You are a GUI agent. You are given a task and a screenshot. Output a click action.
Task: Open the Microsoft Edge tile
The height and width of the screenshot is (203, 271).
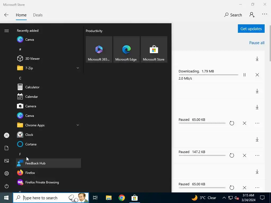(126, 49)
